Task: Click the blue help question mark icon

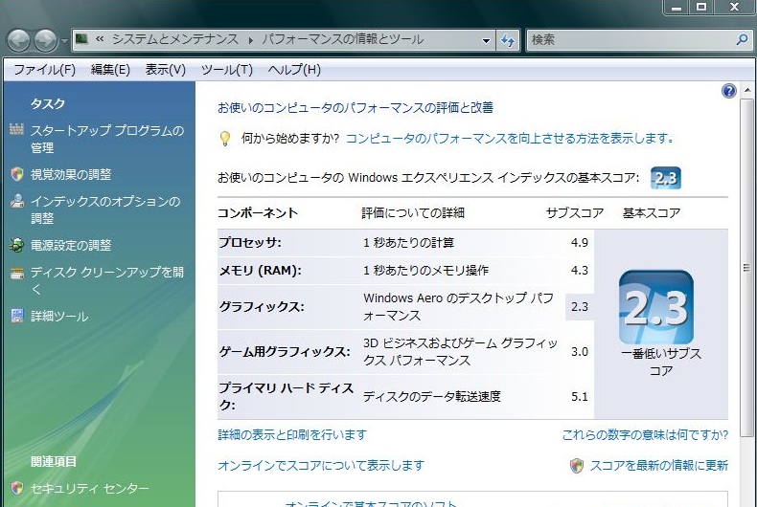Action: pos(728,91)
